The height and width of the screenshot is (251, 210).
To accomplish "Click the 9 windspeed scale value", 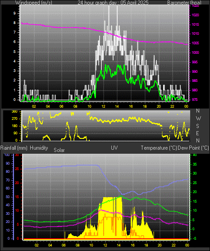I will click(x=14, y=13).
